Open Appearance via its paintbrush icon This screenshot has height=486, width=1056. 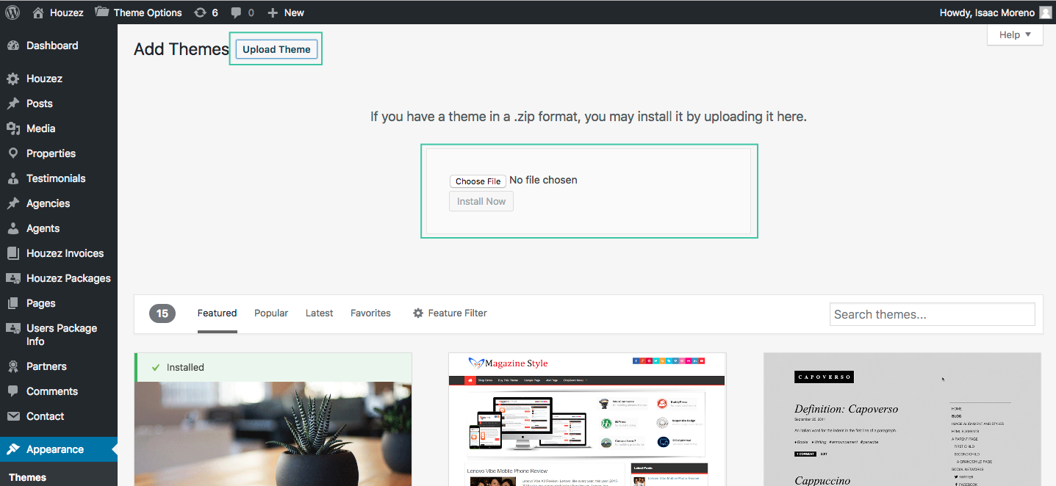pos(13,449)
